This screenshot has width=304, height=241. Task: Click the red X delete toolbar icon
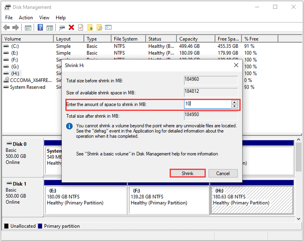pyautogui.click(x=71, y=27)
